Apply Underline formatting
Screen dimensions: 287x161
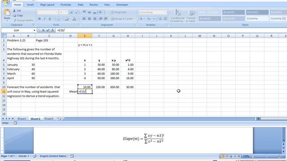[50, 19]
